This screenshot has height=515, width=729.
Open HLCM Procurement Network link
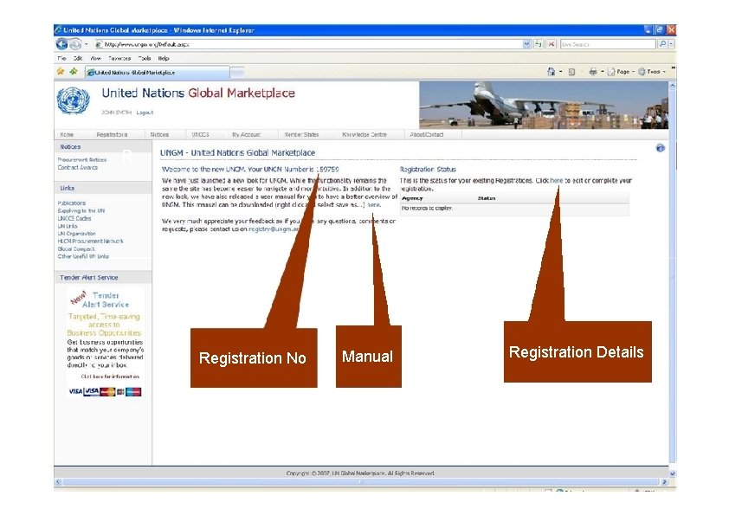[x=90, y=241]
